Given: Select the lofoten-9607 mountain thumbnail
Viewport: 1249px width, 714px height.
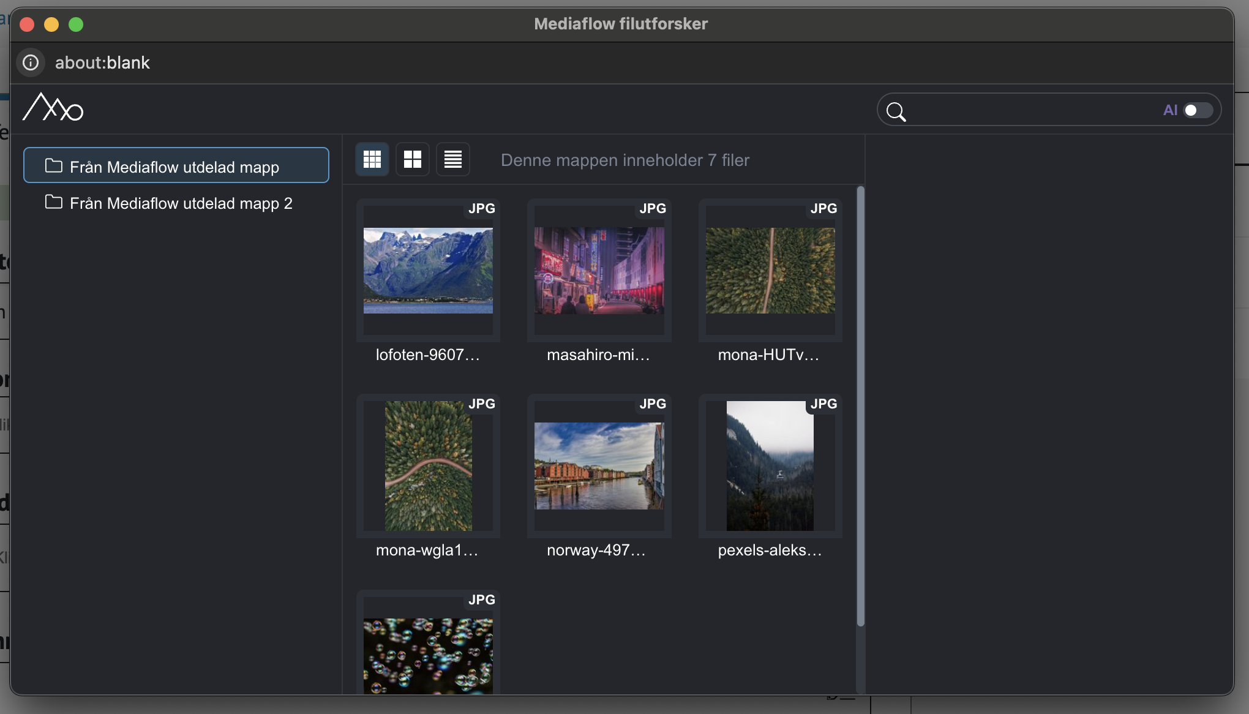Looking at the screenshot, I should 428,271.
